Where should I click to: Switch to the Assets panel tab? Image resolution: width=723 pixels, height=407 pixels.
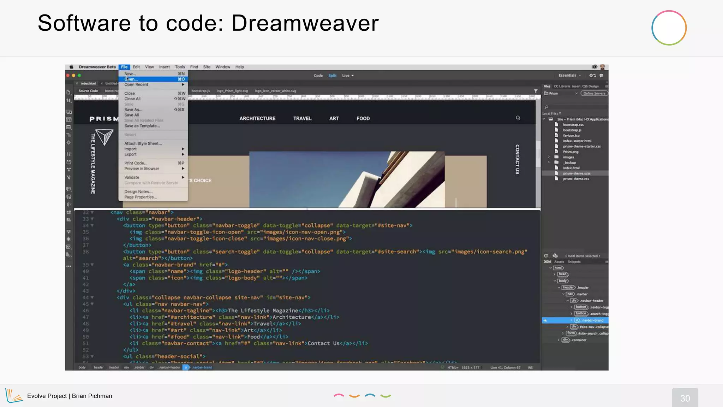tap(559, 262)
